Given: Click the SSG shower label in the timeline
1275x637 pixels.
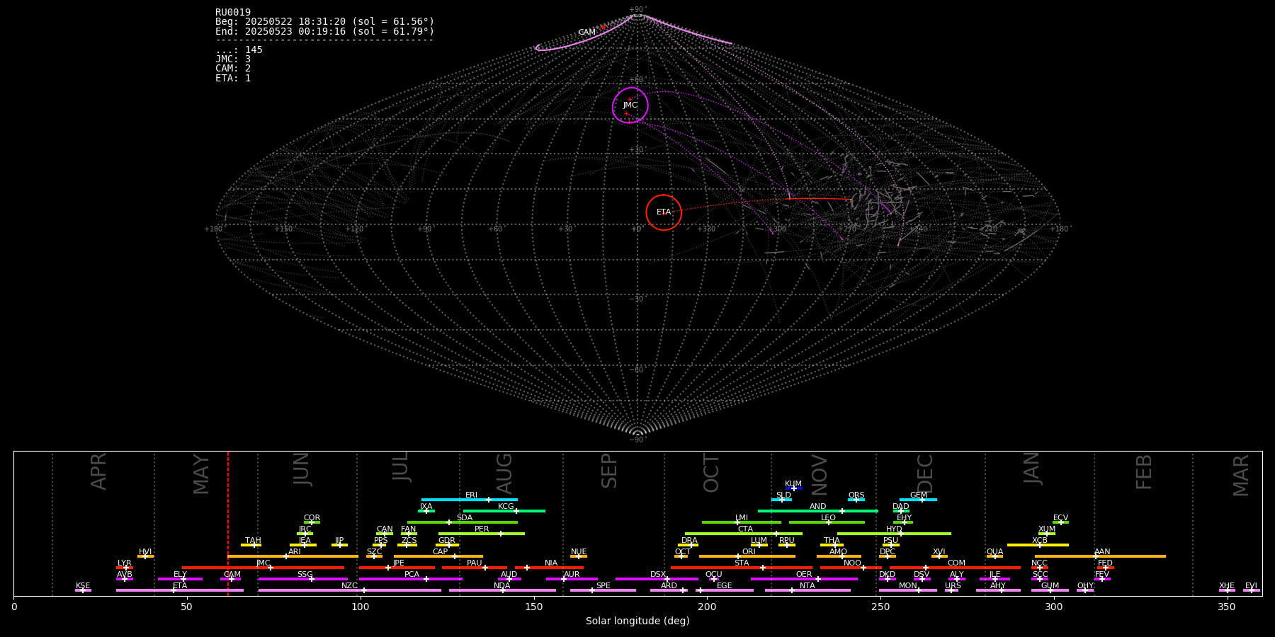Looking at the screenshot, I should click(305, 575).
